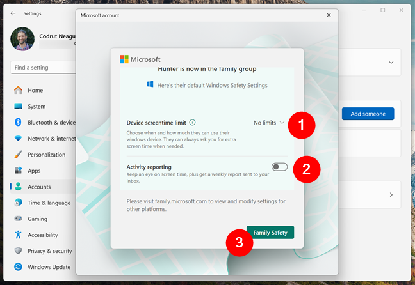This screenshot has height=285, width=415.
Task: Click the family.microsoft.com notice text
Action: 206,205
